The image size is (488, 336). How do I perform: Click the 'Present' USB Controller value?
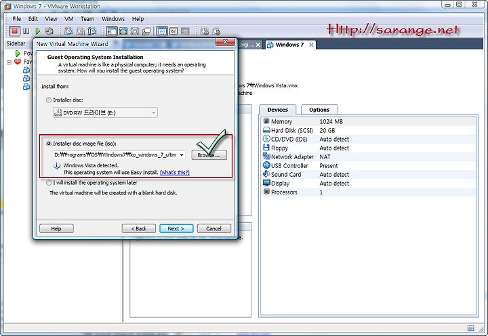pyautogui.click(x=328, y=166)
